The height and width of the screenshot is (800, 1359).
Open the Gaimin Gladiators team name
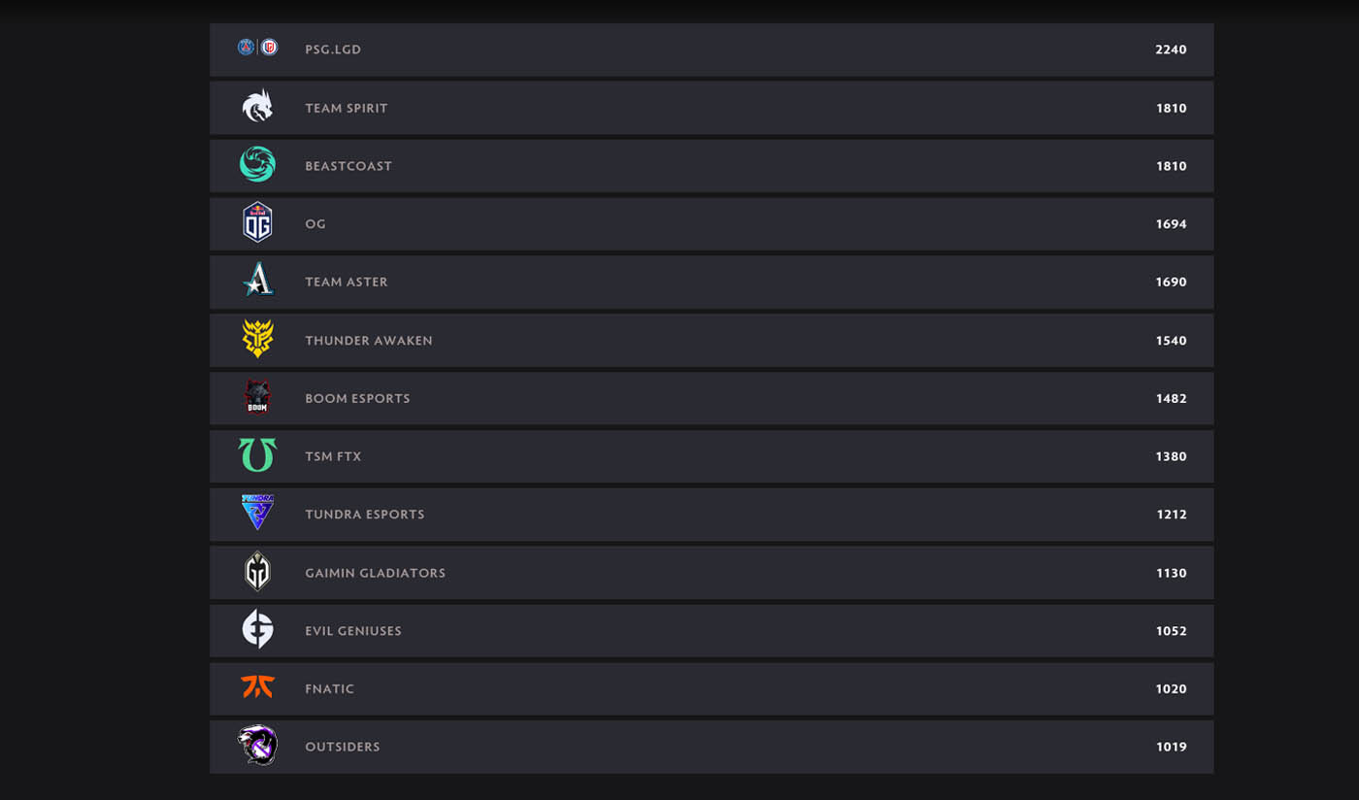tap(375, 573)
